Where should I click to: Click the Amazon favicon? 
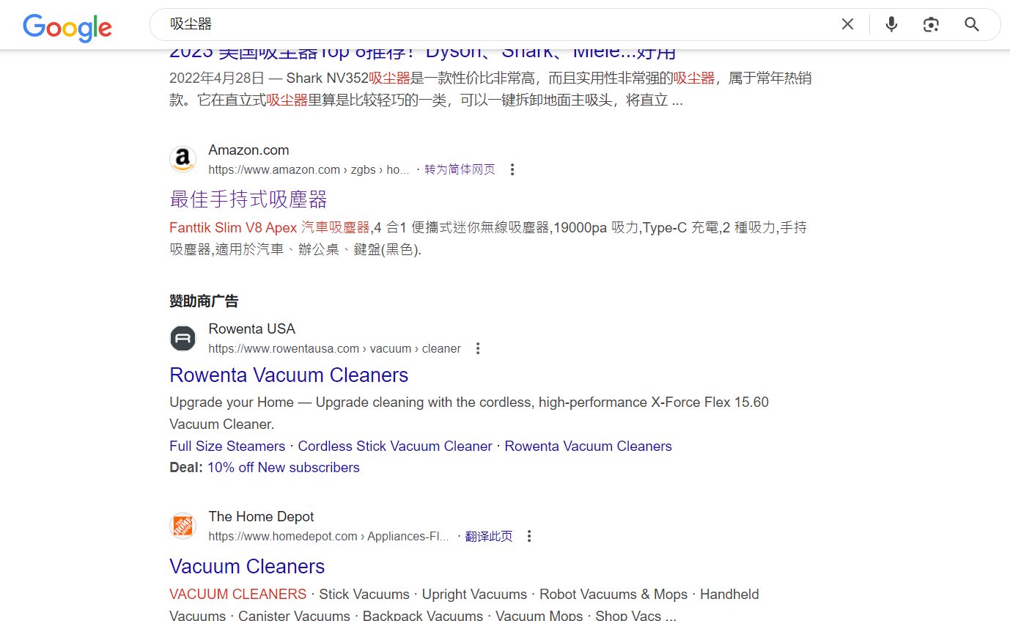click(183, 159)
